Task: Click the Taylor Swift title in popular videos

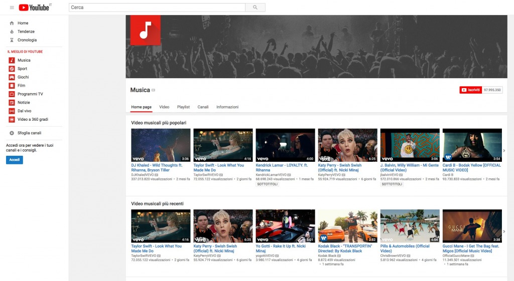Action: 219,168
